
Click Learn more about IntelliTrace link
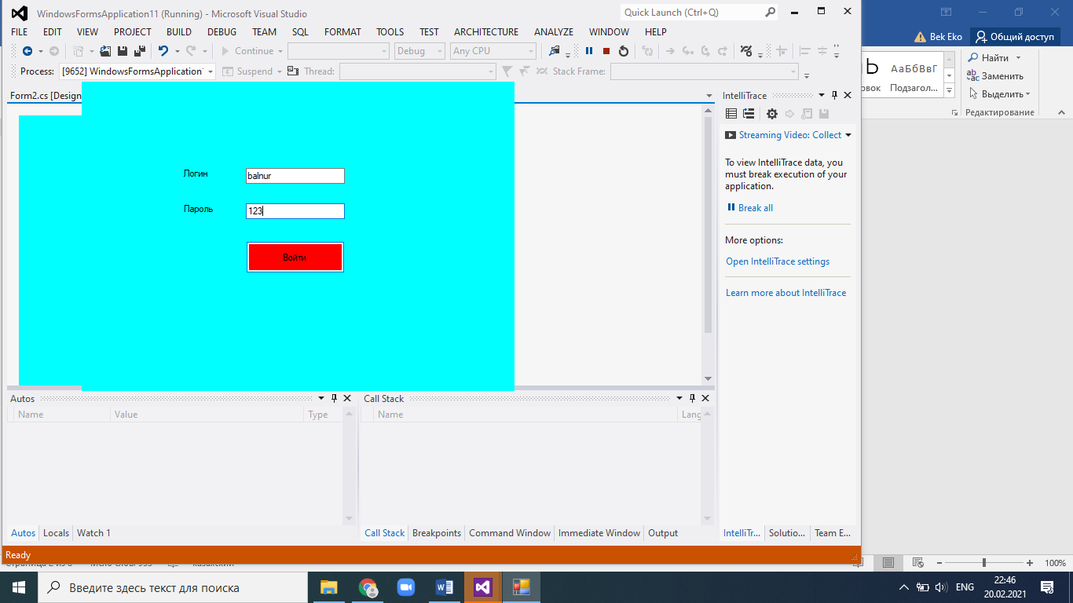coord(786,293)
